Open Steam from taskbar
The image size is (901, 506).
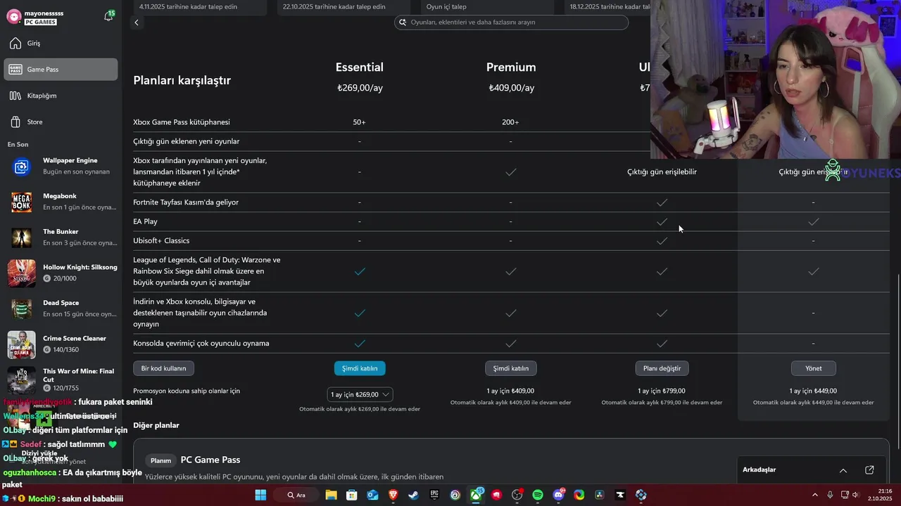[414, 495]
